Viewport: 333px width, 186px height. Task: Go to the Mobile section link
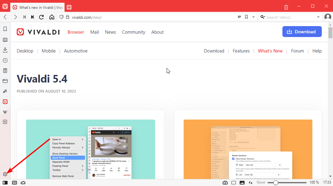49,51
